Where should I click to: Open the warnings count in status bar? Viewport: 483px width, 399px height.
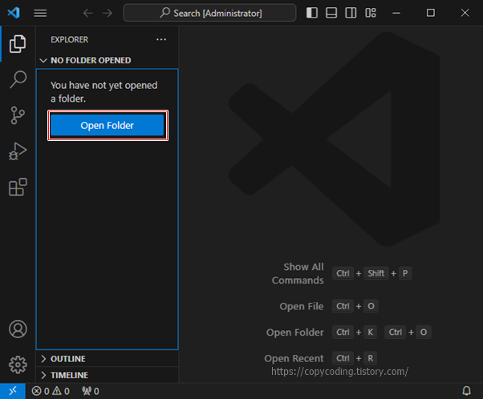click(61, 391)
